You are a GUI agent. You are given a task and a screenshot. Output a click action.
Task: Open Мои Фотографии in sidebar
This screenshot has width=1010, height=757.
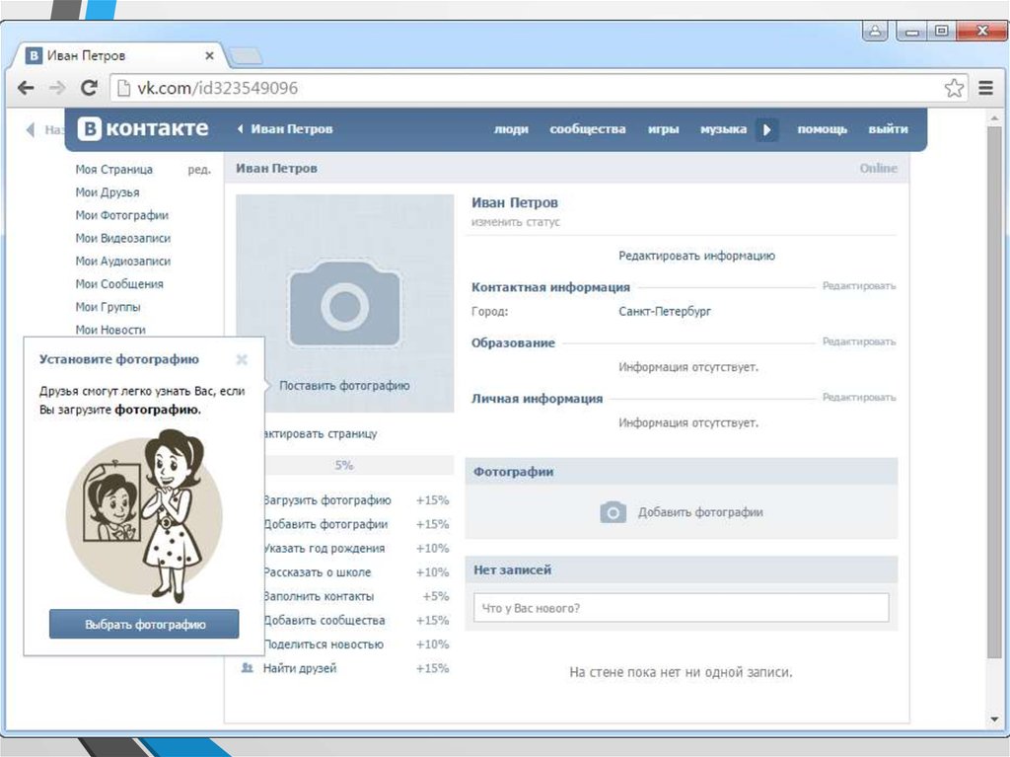(x=121, y=215)
